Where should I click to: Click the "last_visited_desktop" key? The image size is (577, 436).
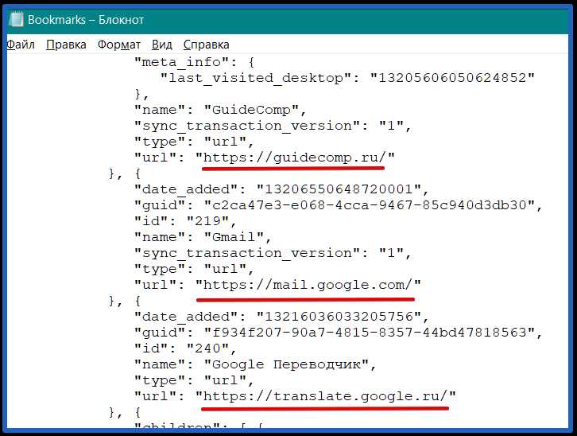tap(256, 78)
